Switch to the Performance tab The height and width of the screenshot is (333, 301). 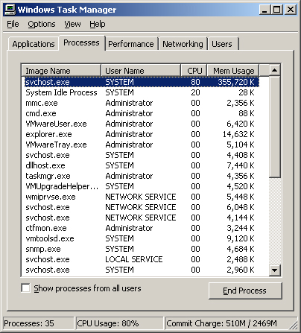pyautogui.click(x=131, y=44)
